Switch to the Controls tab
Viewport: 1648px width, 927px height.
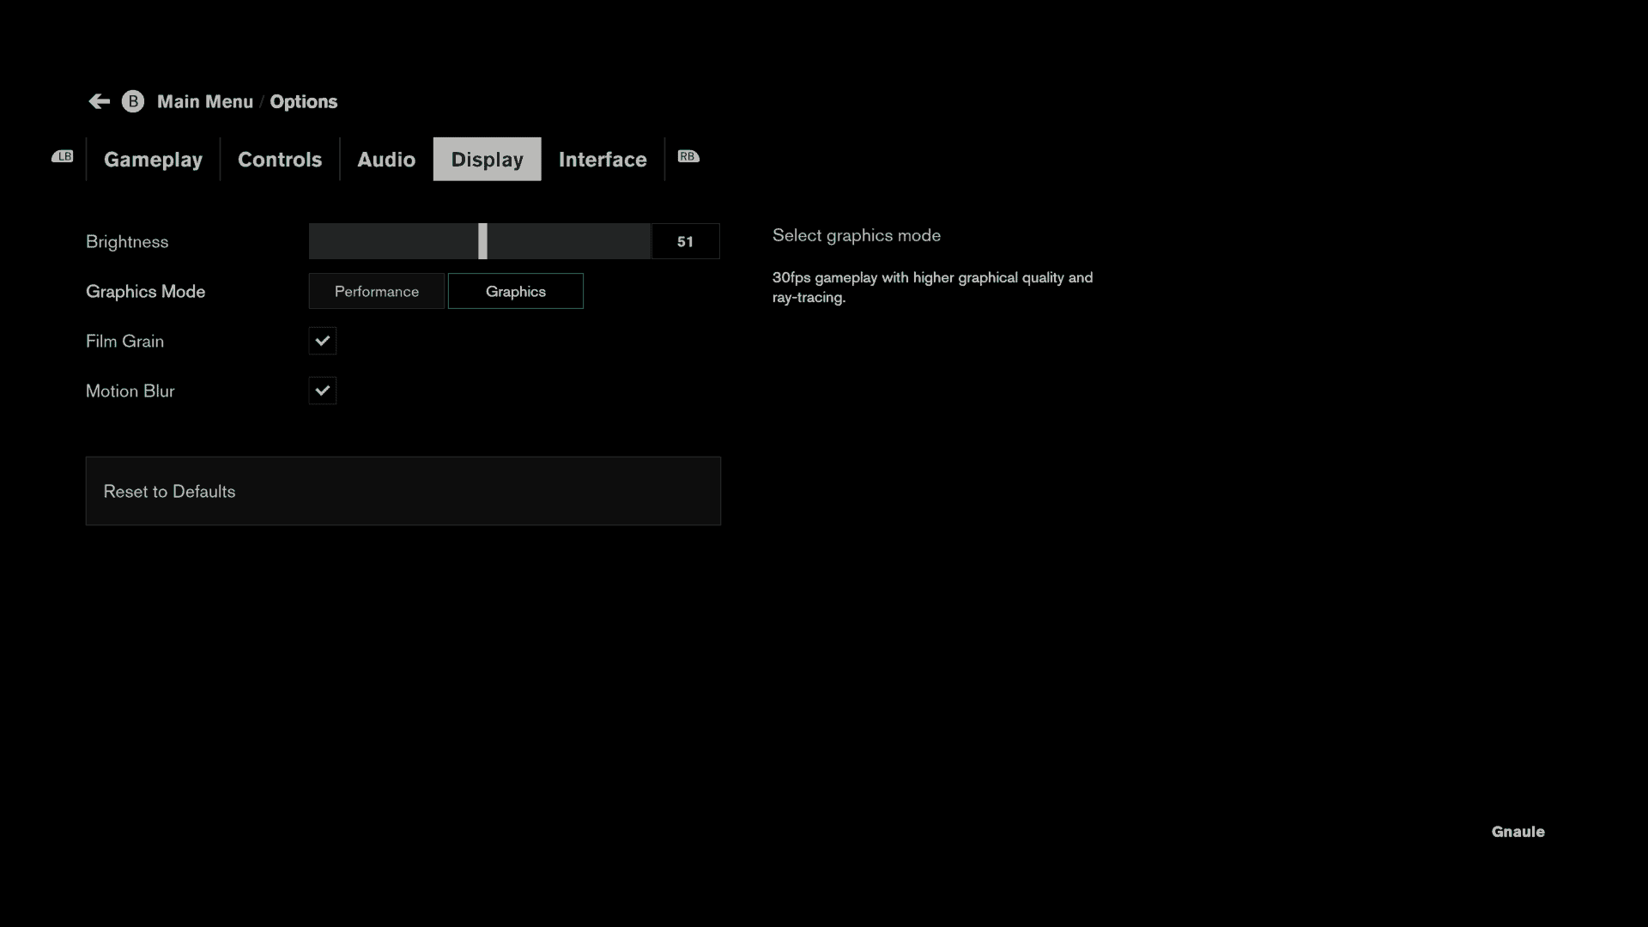pyautogui.click(x=280, y=159)
